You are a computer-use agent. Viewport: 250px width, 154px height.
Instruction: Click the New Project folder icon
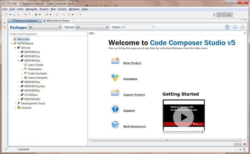(x=115, y=61)
